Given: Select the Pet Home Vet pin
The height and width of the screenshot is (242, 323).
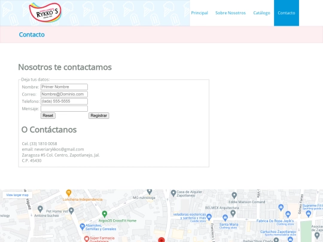Looking at the screenshot, I should coord(71,211).
